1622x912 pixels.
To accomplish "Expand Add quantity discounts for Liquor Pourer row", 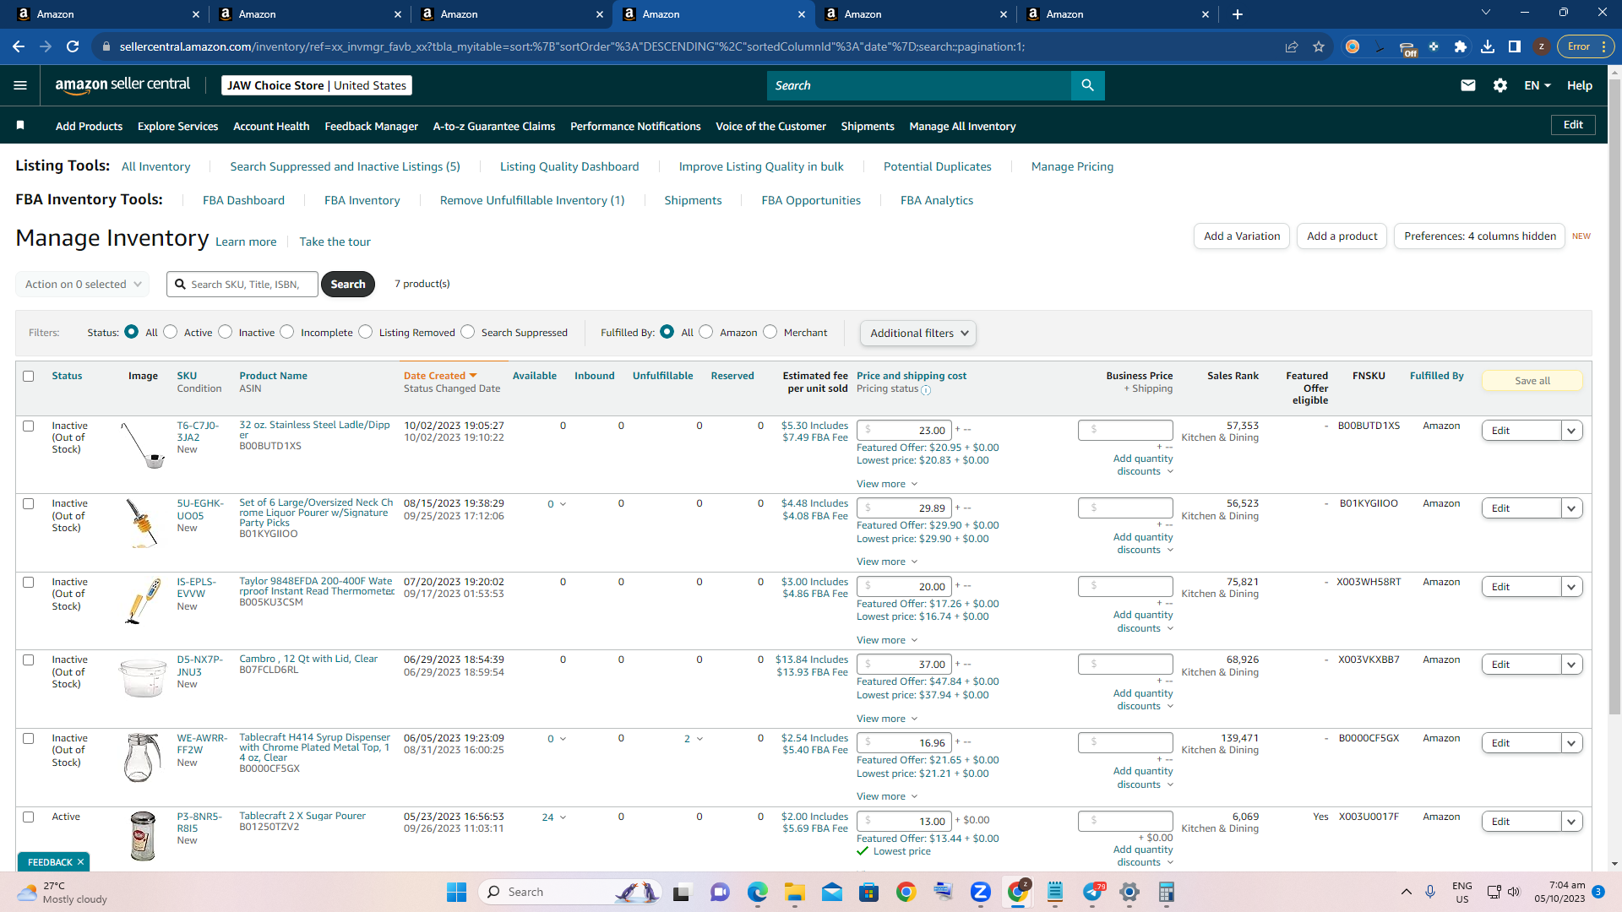I will 1143,543.
